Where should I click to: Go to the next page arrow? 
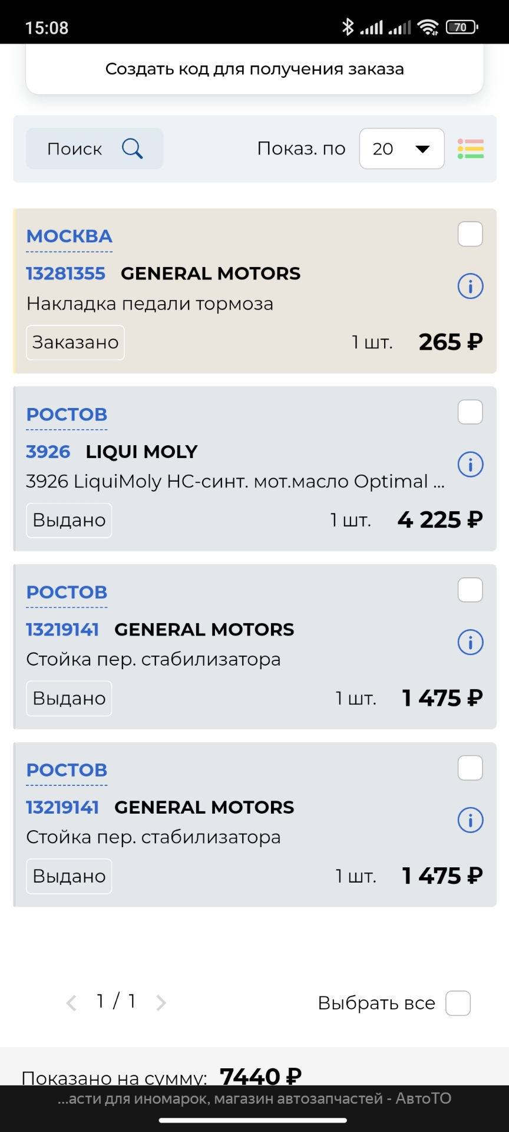pyautogui.click(x=161, y=1003)
